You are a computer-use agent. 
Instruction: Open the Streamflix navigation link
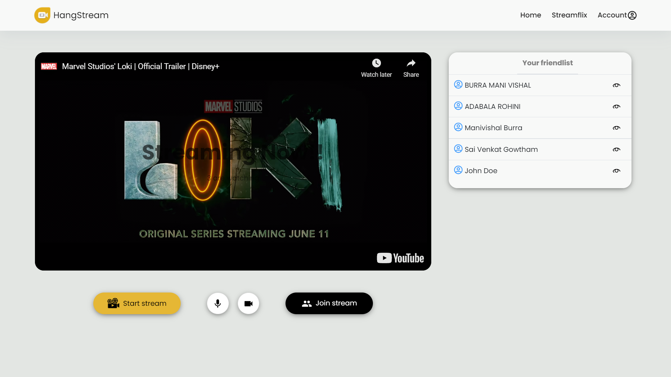569,15
